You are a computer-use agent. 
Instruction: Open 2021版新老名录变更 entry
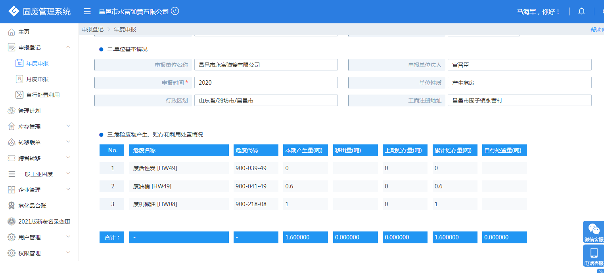(x=44, y=222)
